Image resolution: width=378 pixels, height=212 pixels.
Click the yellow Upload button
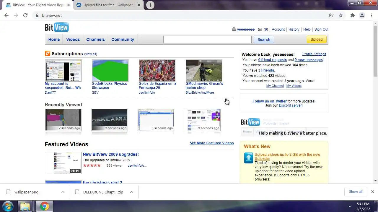317,39
